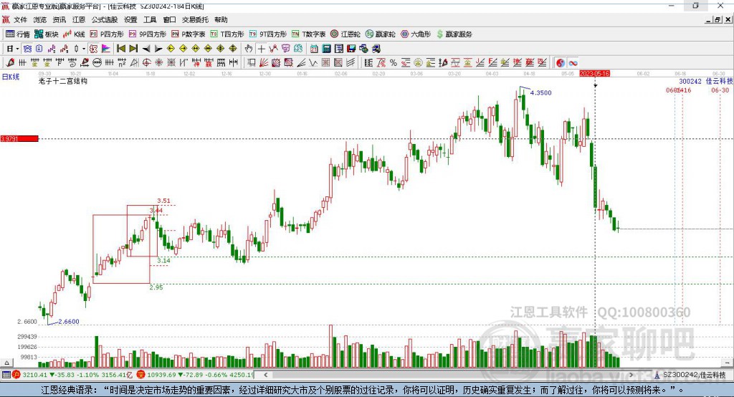Open the 板块 sector view
Viewport: 734px width, 397px height.
point(47,34)
